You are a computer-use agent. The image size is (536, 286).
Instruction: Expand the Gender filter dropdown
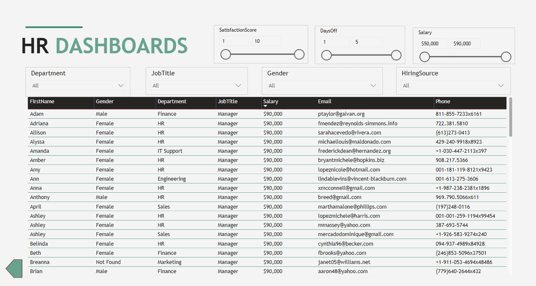(322, 86)
